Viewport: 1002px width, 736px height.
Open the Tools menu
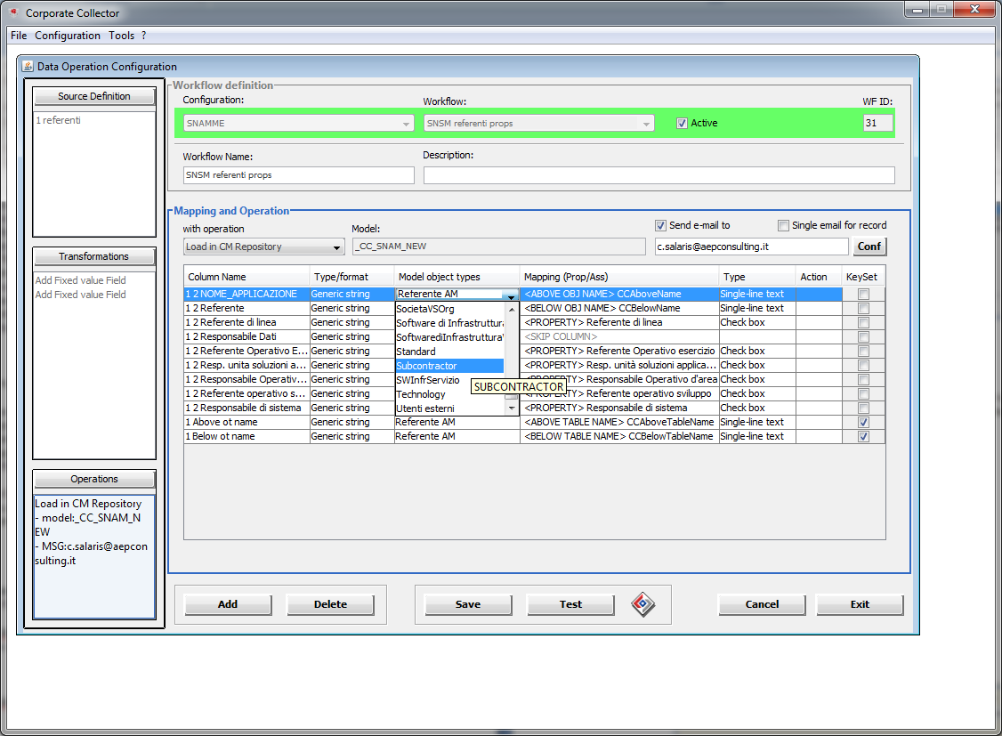coord(122,36)
